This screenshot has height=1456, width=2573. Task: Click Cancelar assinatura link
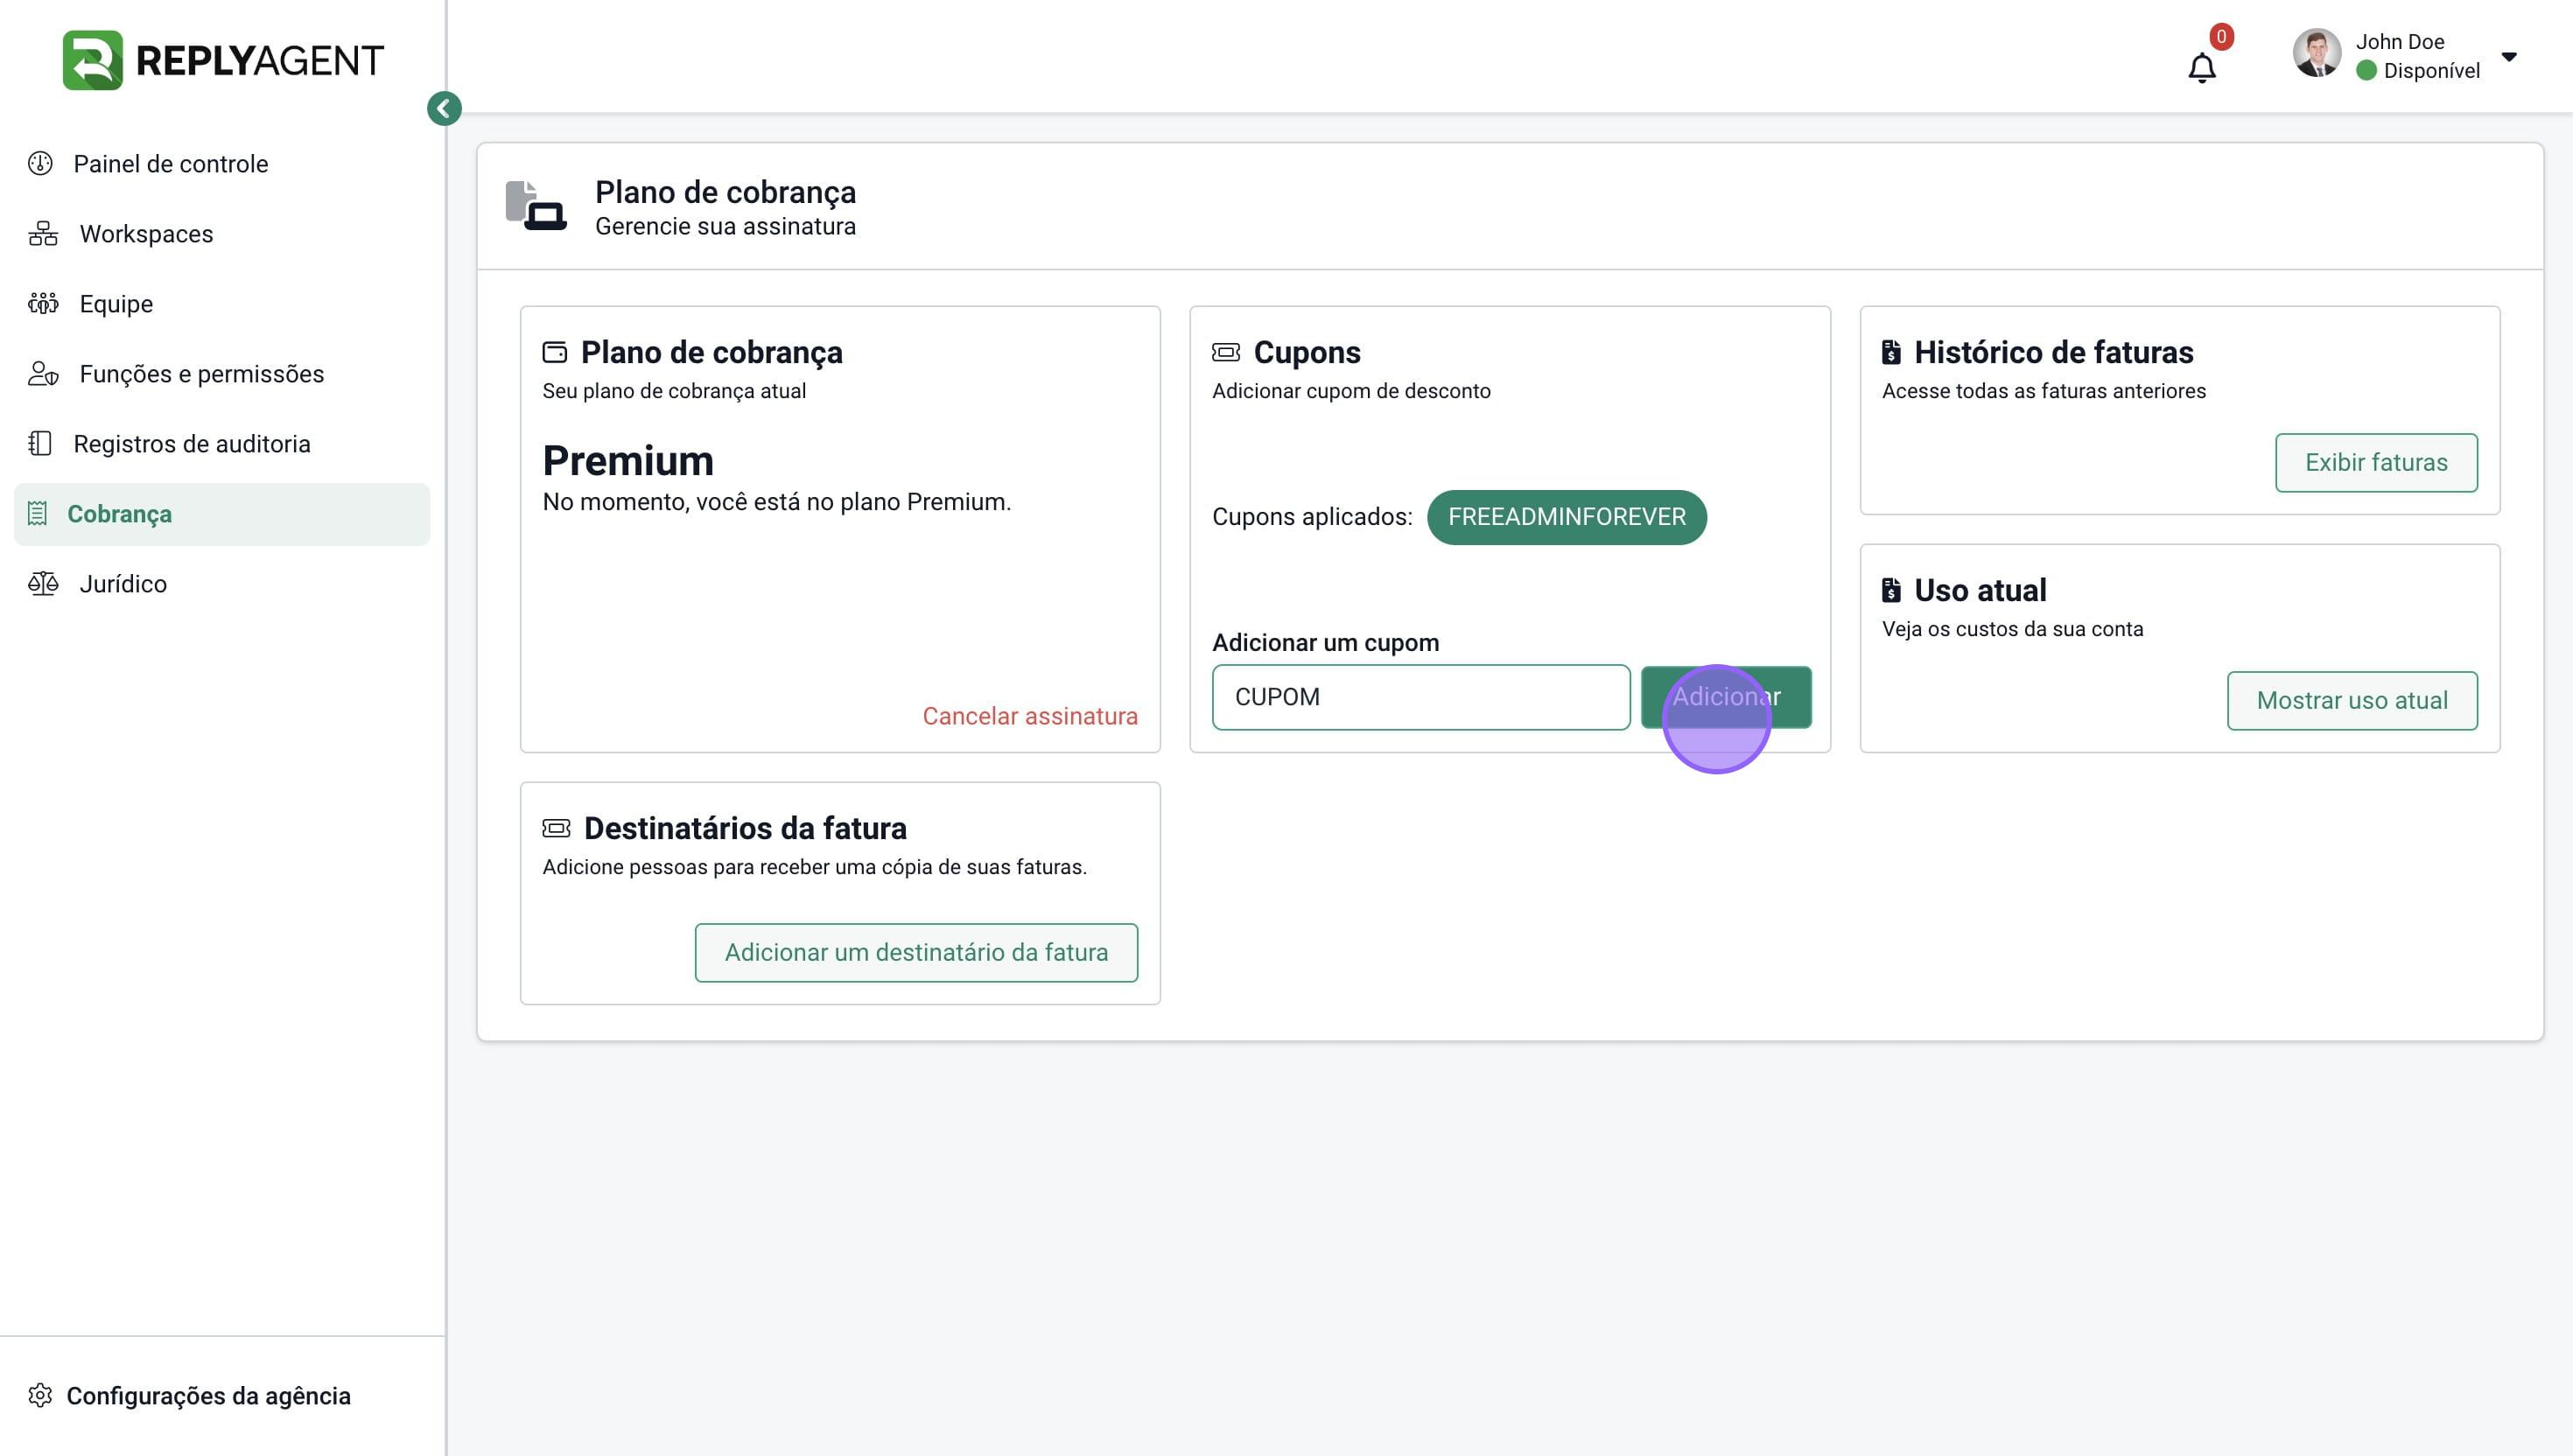tap(1030, 716)
